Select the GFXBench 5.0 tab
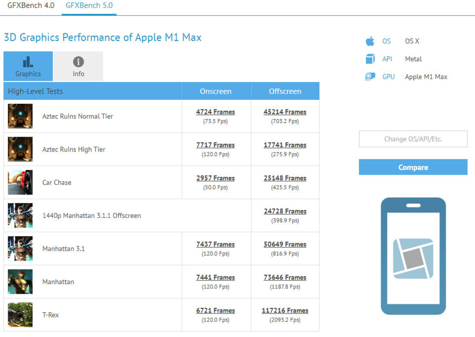475x337 pixels. point(89,5)
